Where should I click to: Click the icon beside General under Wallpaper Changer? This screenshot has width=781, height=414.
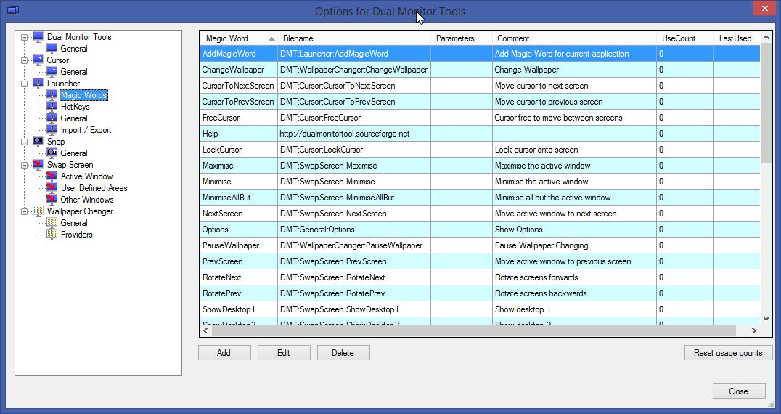pos(52,223)
